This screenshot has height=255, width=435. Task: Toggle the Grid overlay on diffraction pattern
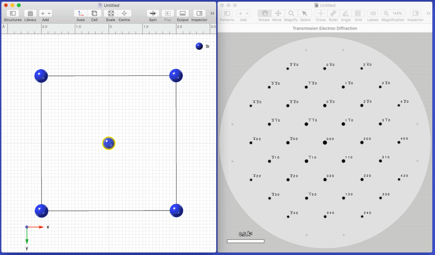(358, 14)
